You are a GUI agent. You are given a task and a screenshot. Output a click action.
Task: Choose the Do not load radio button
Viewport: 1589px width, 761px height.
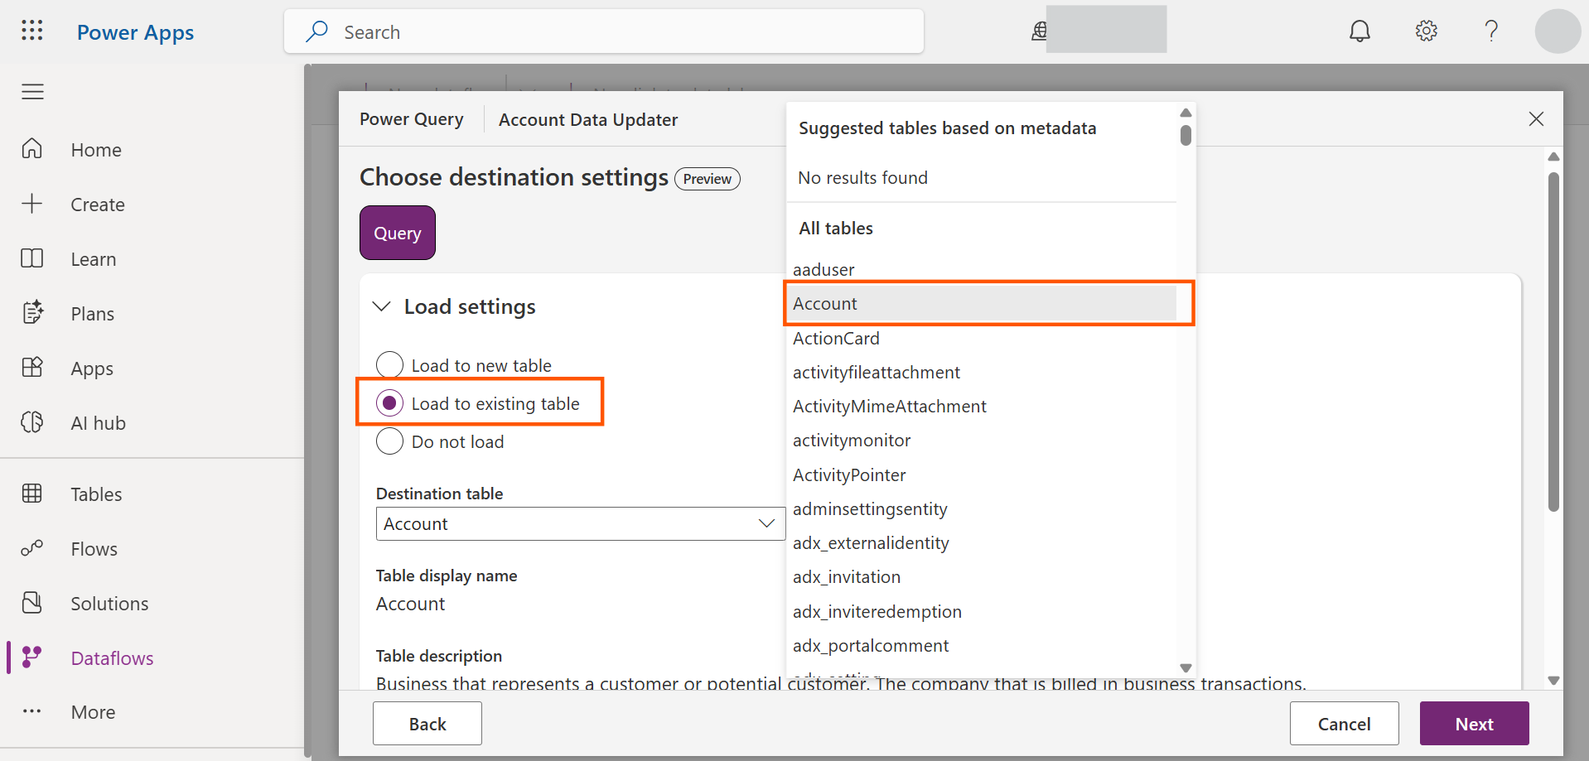[390, 441]
